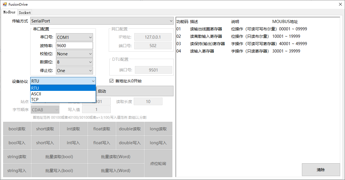Click the IP地址 127.0.0.1 field
Image resolution: width=345 pixels, height=180 pixels.
(153, 37)
